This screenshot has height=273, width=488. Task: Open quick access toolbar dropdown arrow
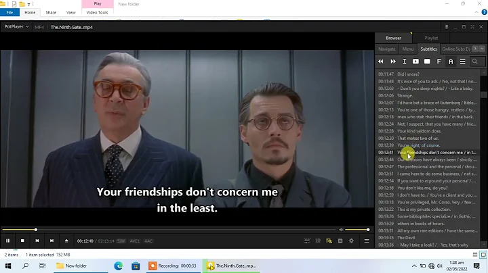(x=28, y=4)
